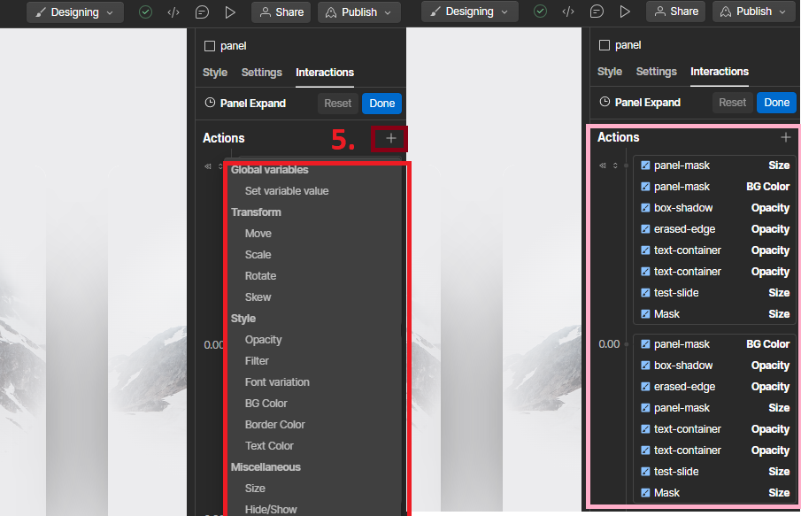Switch to the Settings tab in left panel
801x516 pixels.
(x=262, y=73)
